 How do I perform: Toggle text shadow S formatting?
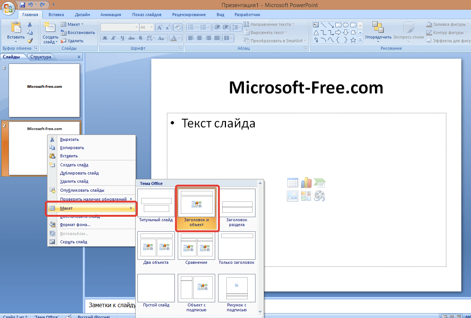pos(140,38)
